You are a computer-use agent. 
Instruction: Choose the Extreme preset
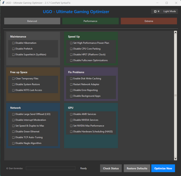(149, 21)
